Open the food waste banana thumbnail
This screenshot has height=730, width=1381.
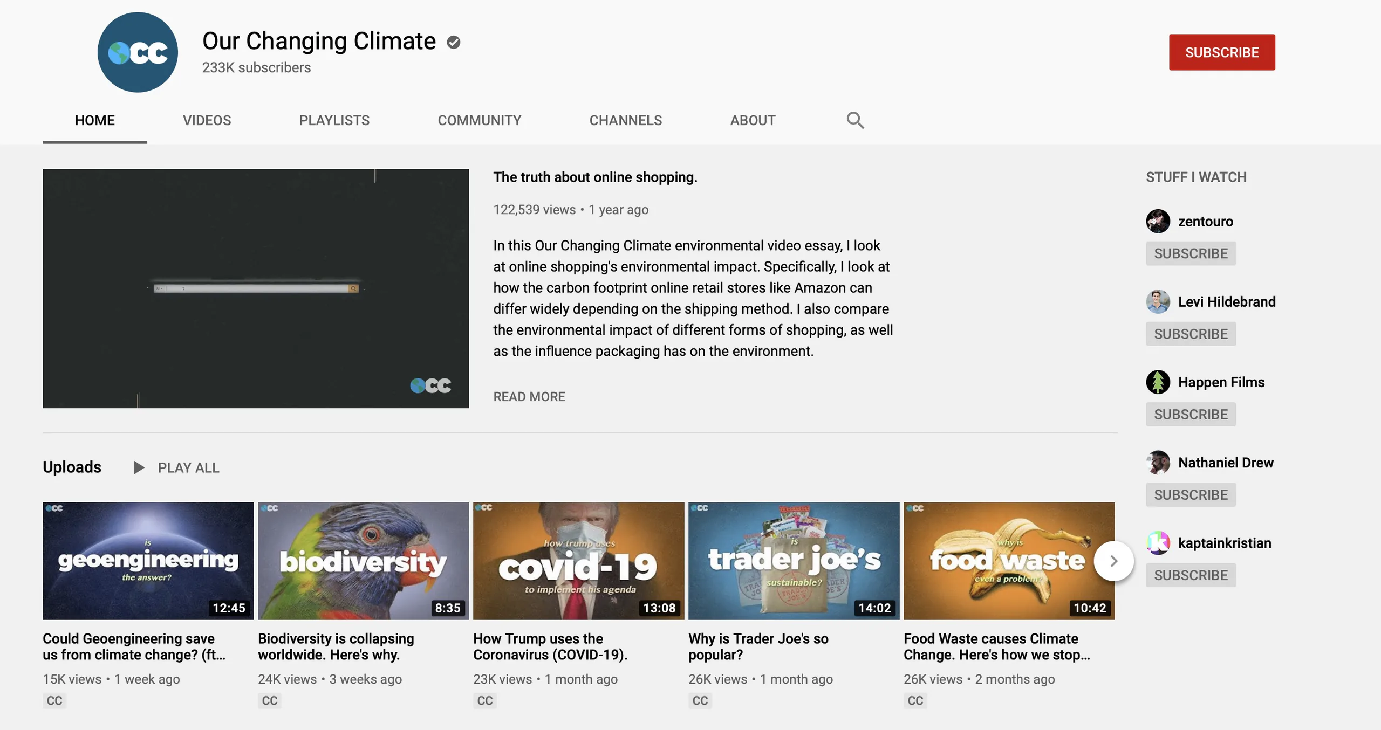[1009, 561]
